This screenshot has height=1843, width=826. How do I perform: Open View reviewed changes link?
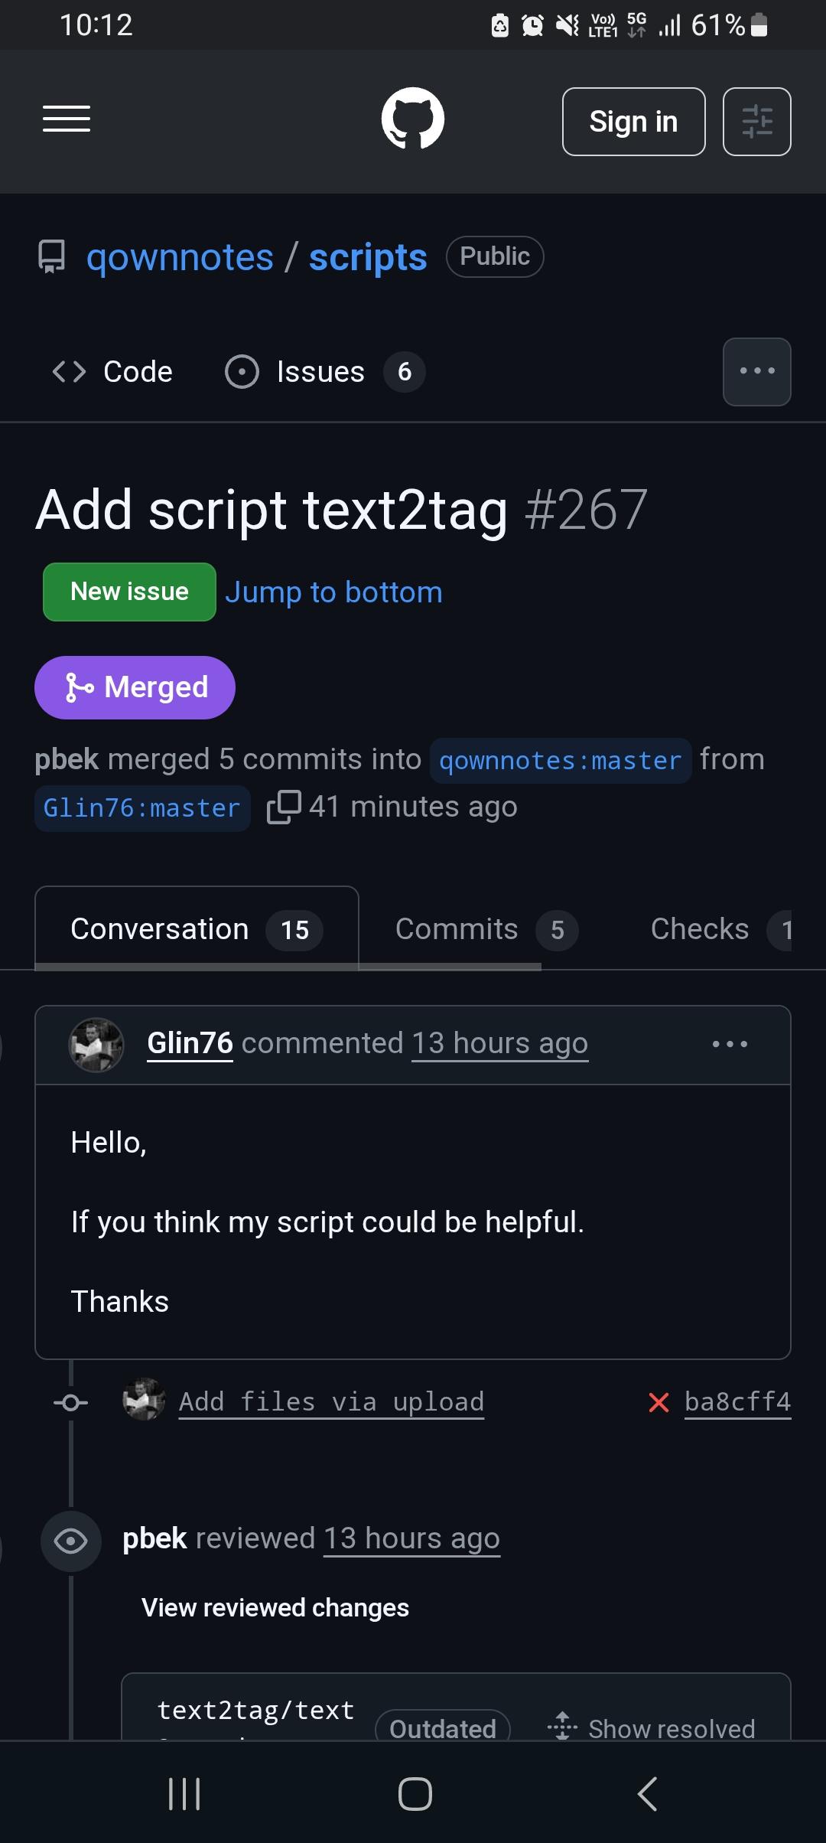pos(275,1607)
